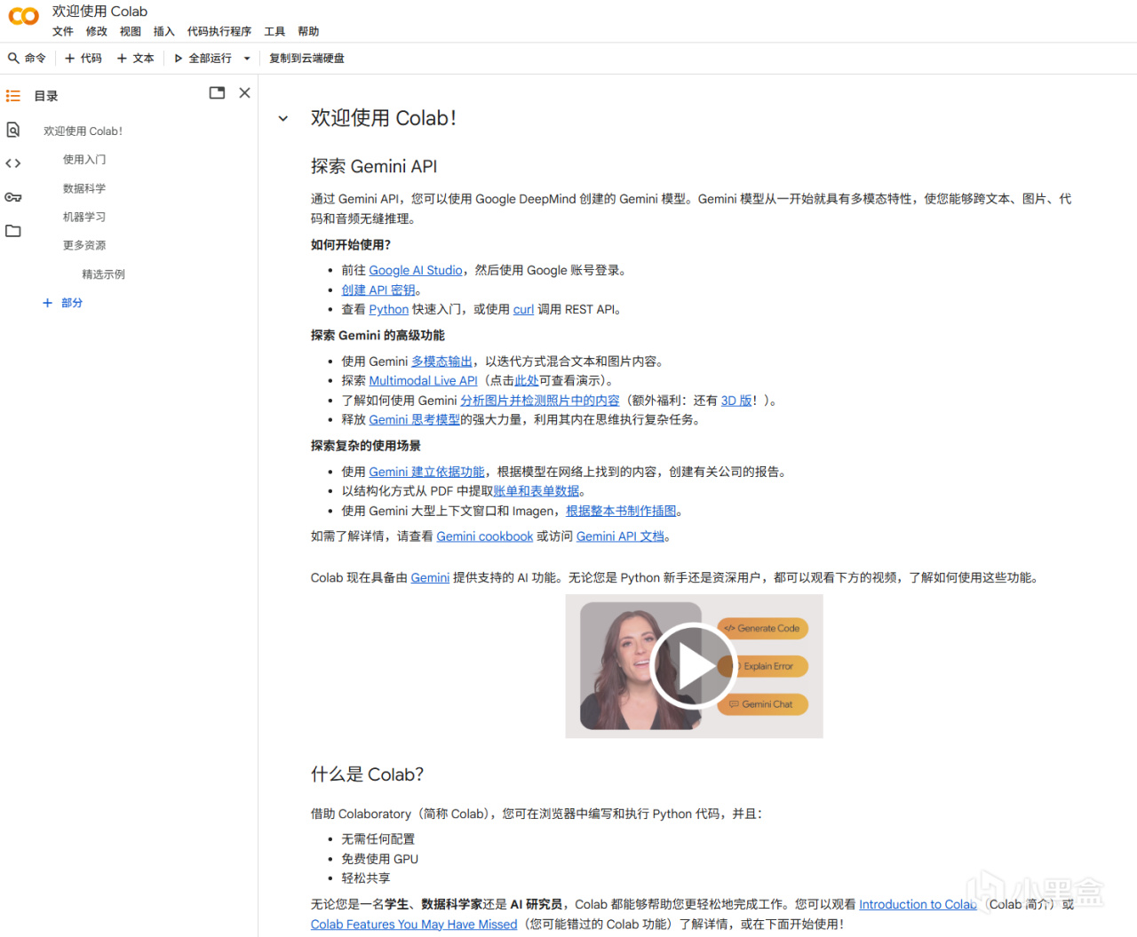This screenshot has width=1137, height=937.
Task: Open the Gemini cookbook link
Action: point(485,536)
